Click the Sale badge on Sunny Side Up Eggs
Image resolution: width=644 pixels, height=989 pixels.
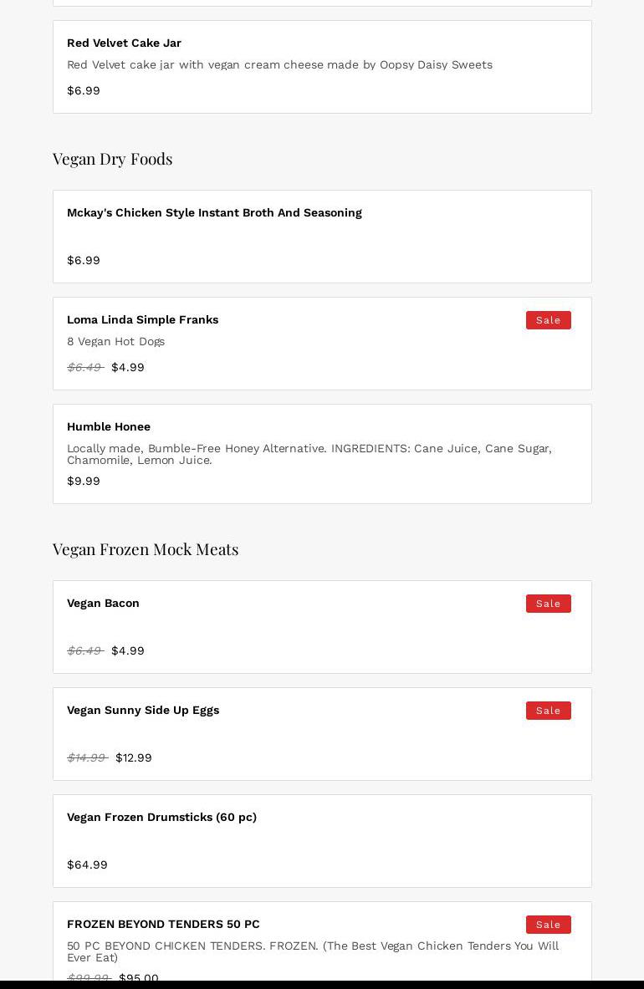point(548,711)
